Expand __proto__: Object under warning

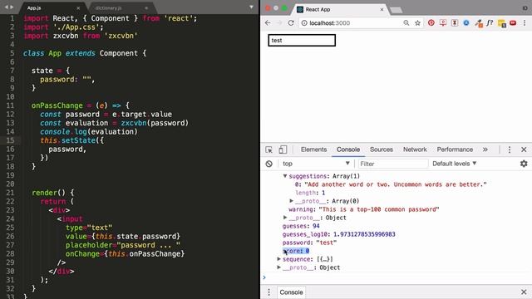(285, 218)
